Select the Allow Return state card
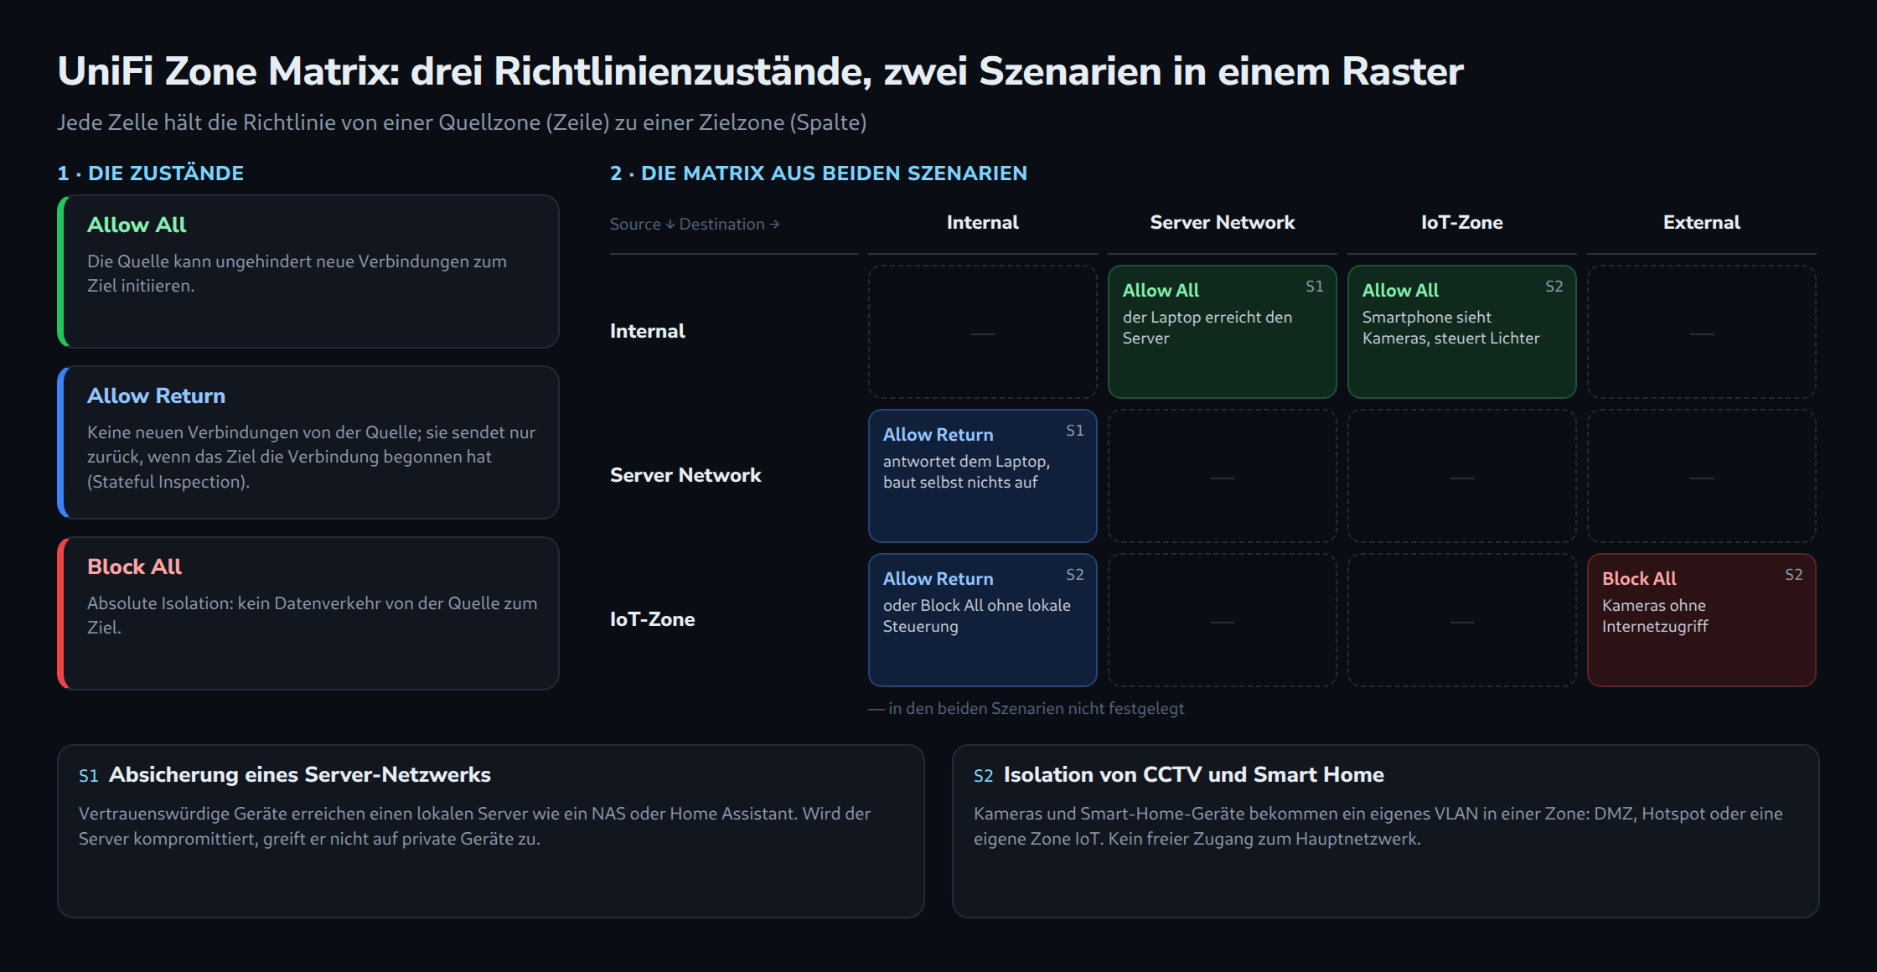1877x972 pixels. 308,442
